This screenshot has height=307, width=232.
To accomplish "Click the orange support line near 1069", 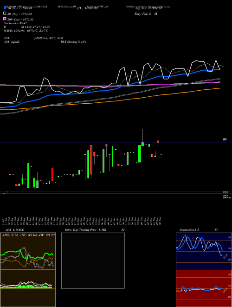I will pyautogui.click(x=116, y=192).
